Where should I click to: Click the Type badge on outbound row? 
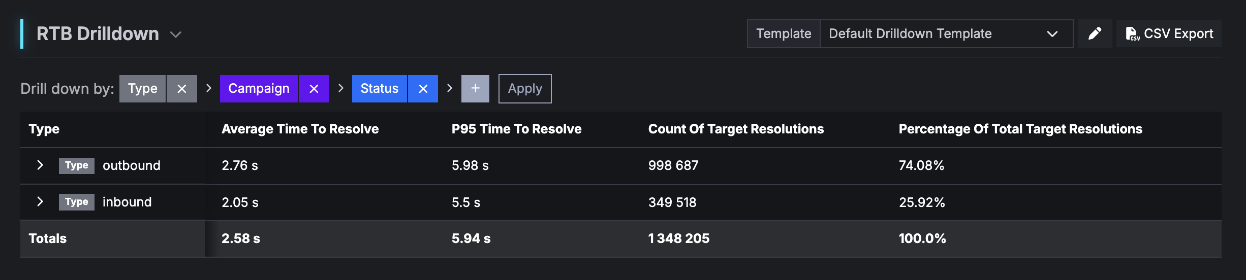point(77,165)
